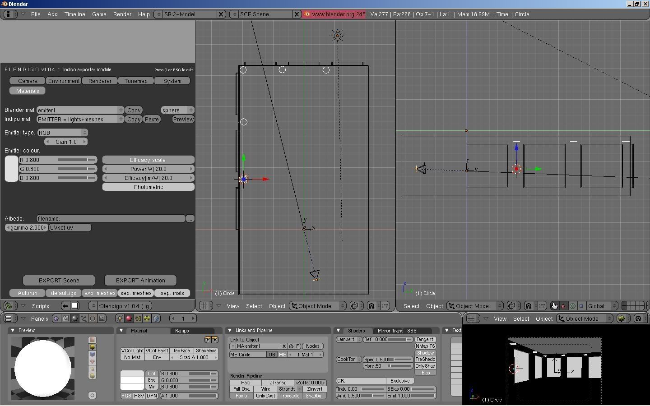The image size is (650, 406).
Task: Toggle VCol Paint option
Action: [157, 351]
